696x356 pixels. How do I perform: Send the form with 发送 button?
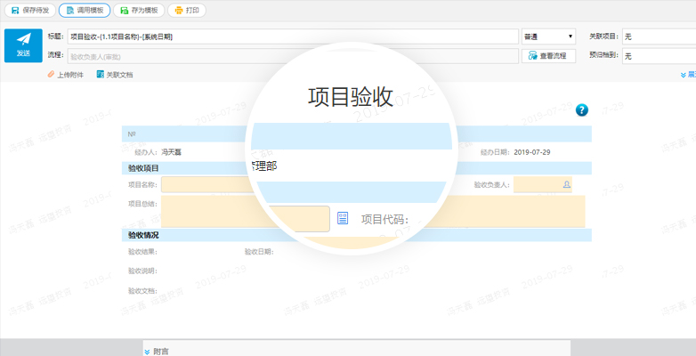(x=23, y=44)
